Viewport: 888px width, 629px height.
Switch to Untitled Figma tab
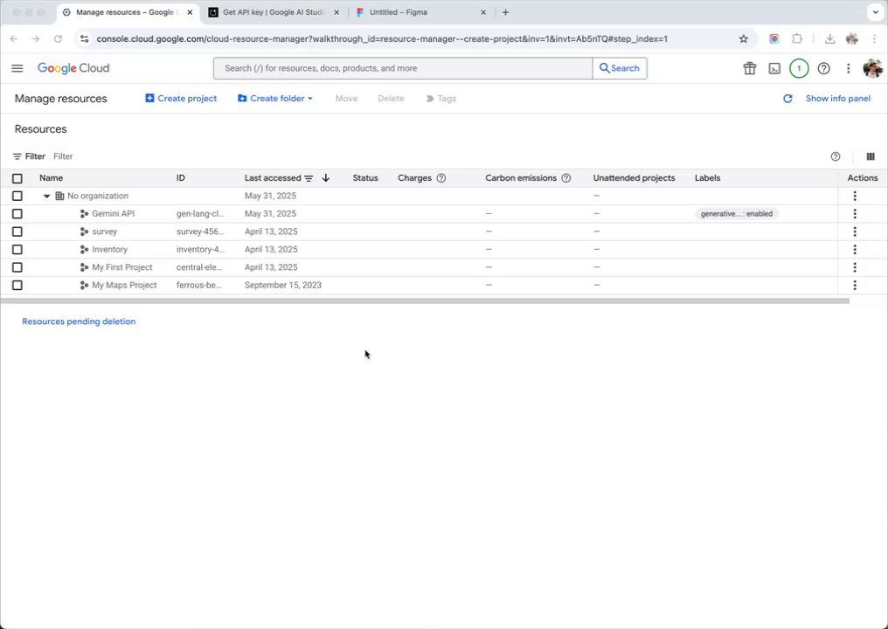point(420,12)
